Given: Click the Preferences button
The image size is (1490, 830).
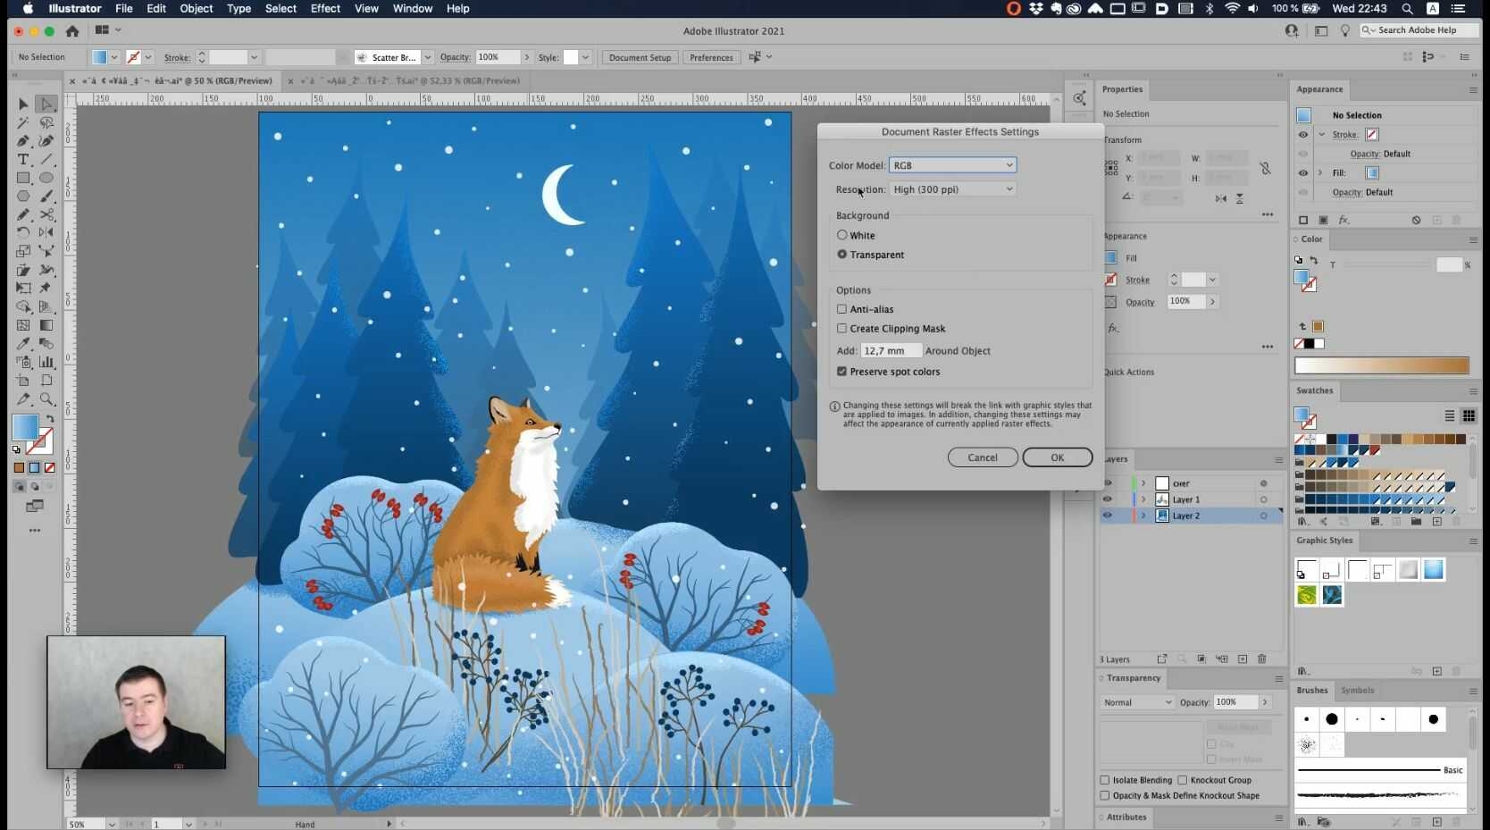Looking at the screenshot, I should [711, 57].
